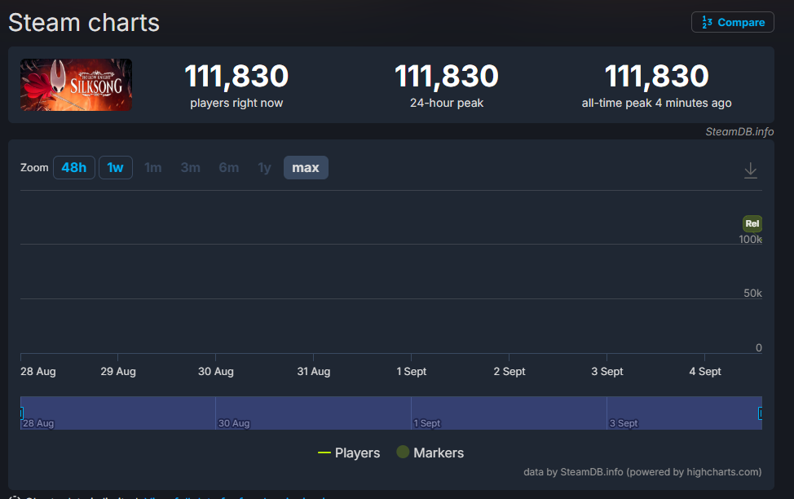This screenshot has height=499, width=794.
Task: Select the 1y zoom option
Action: [264, 168]
